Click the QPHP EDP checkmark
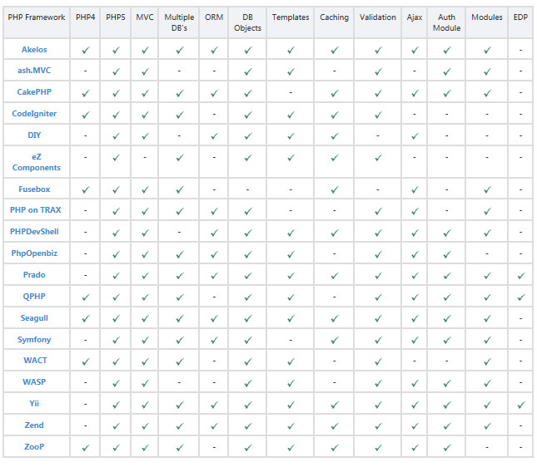537x467 pixels. coord(520,297)
